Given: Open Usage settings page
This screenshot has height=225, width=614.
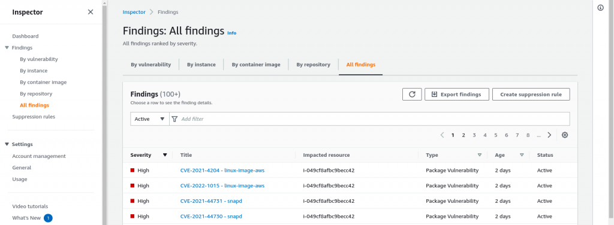Looking at the screenshot, I should (20, 180).
